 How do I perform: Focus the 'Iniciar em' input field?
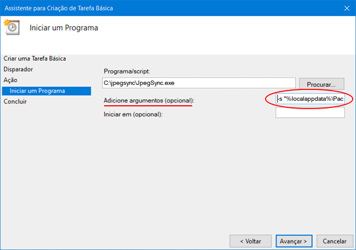click(310, 113)
